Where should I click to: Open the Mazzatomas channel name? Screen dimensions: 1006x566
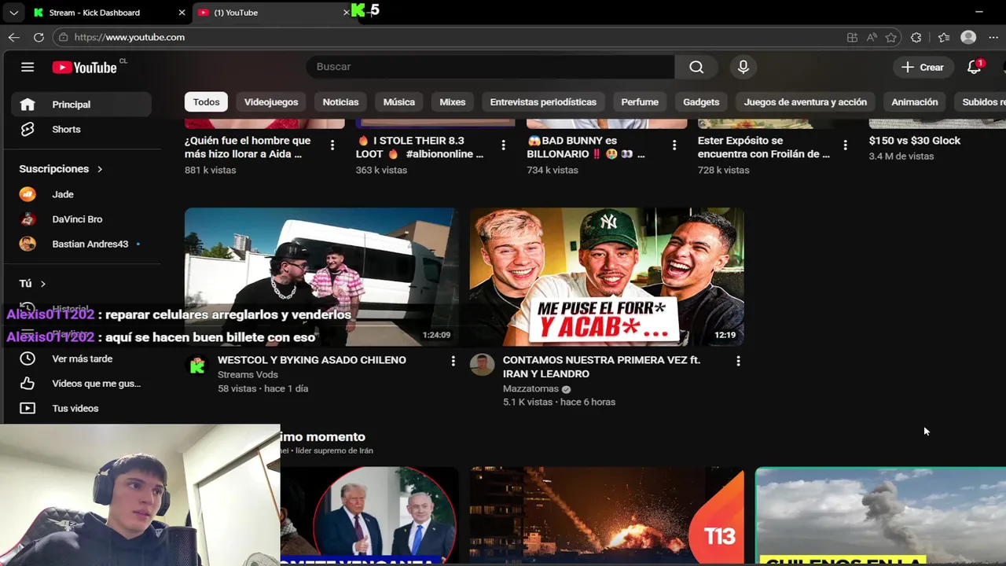tap(531, 389)
